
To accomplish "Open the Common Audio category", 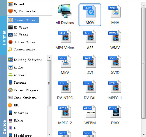I will 22,49.
